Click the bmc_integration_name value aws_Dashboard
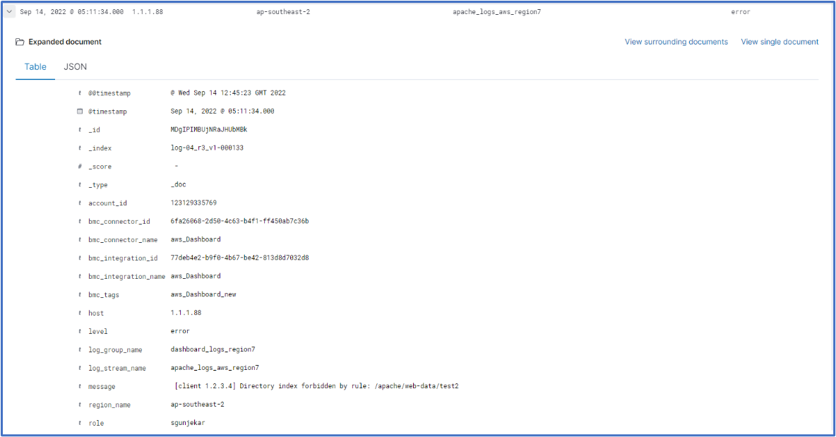This screenshot has width=836, height=437. click(196, 276)
